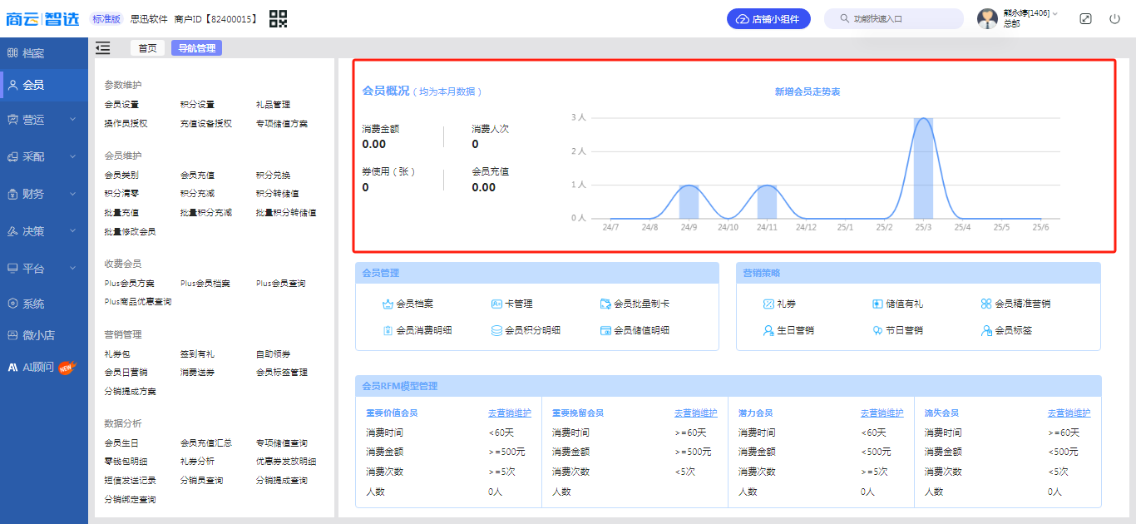This screenshot has height=524, width=1136.
Task: Open 会员档案 in 会员管理 panel
Action: pos(407,304)
